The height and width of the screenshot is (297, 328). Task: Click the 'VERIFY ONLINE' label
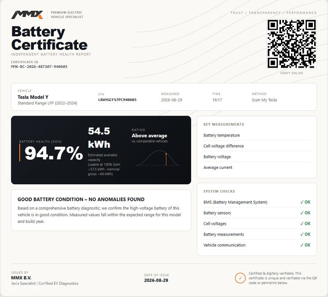(292, 73)
